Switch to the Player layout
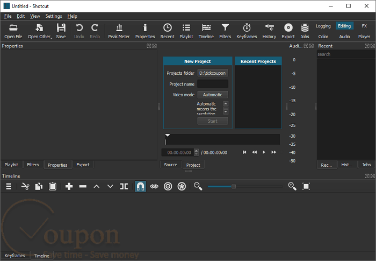Image resolution: width=376 pixels, height=261 pixels. (x=364, y=37)
